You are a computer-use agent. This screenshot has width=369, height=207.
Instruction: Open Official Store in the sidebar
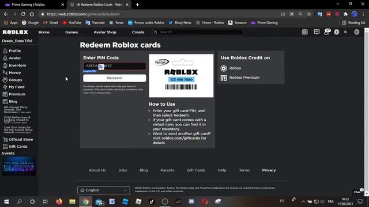click(18, 139)
